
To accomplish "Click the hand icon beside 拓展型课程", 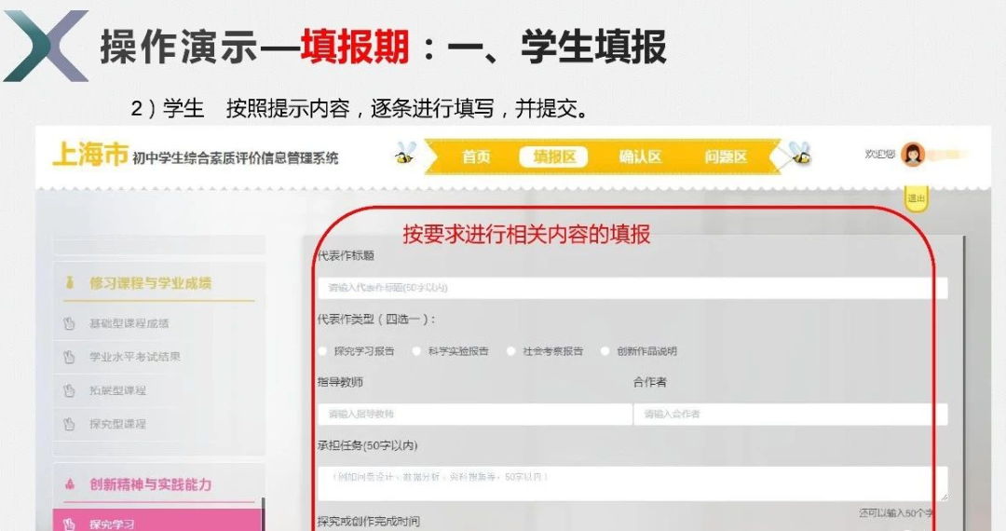I will click(x=69, y=390).
